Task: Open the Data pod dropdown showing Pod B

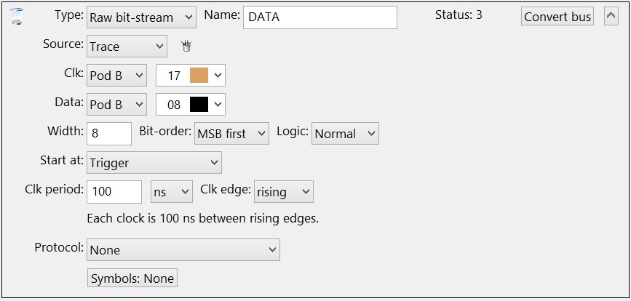Action: (116, 105)
